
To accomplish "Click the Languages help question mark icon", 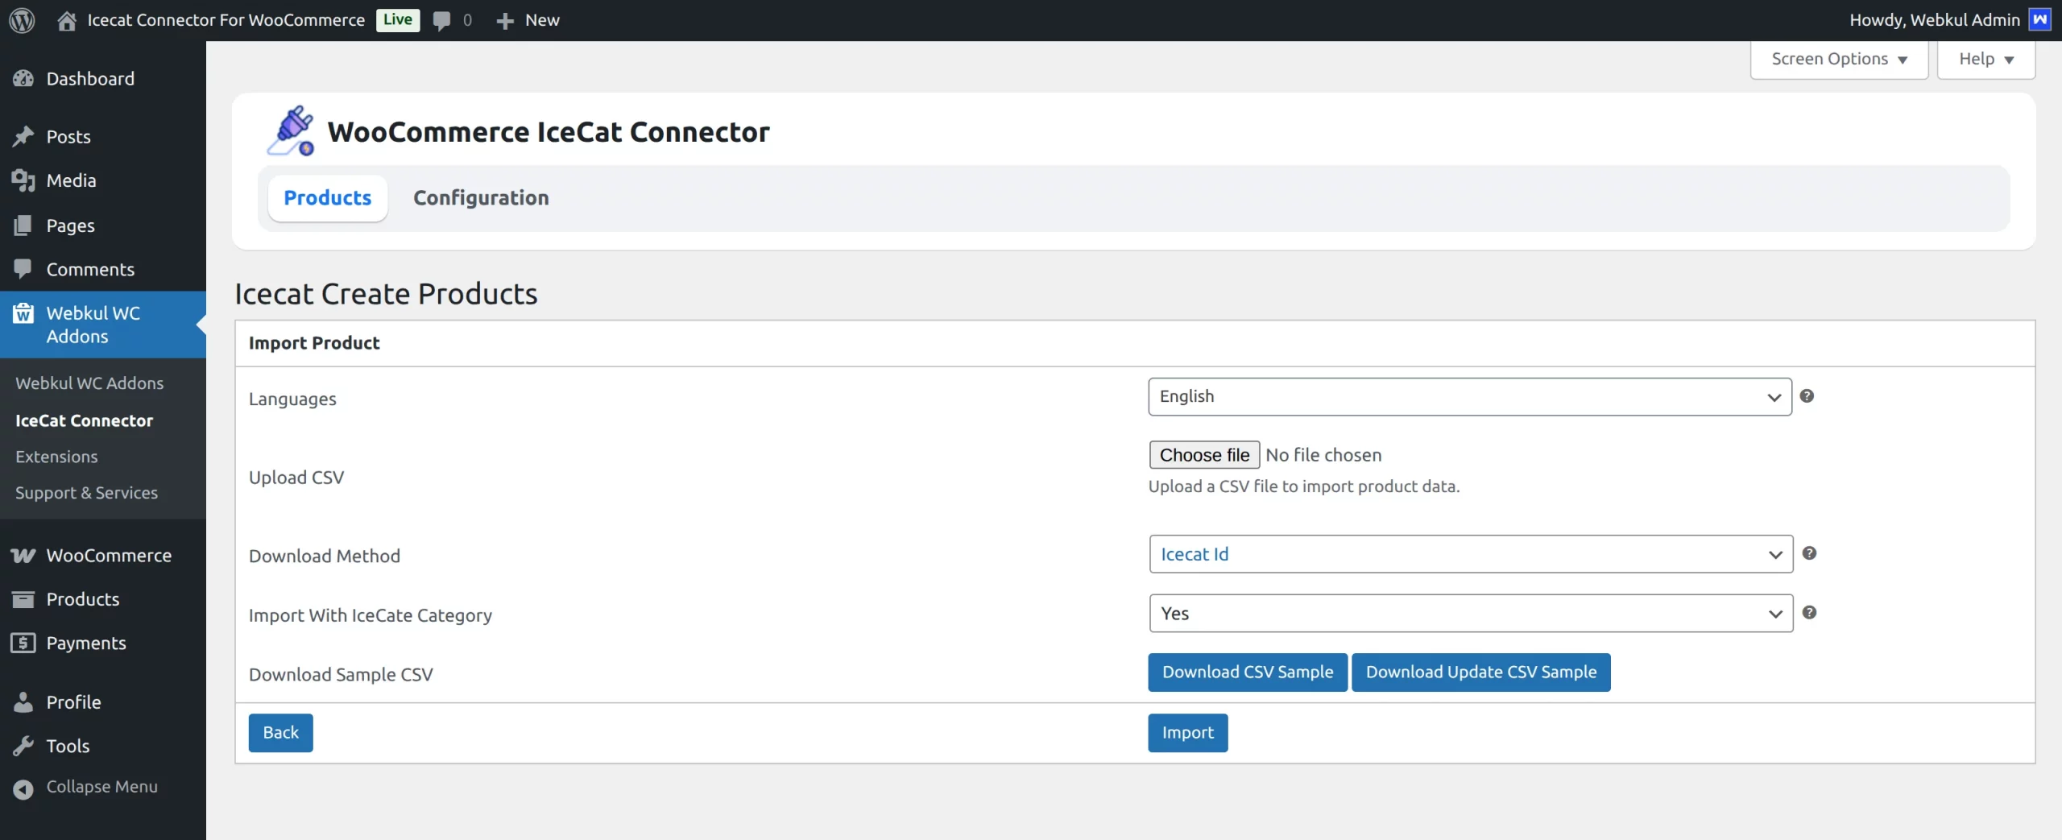I will (x=1807, y=396).
